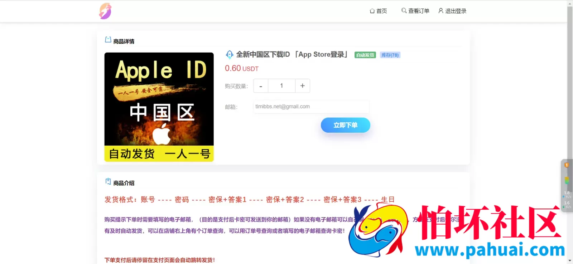The width and height of the screenshot is (573, 264).
Task: Click the 邮箱 email input field
Action: [x=311, y=107]
